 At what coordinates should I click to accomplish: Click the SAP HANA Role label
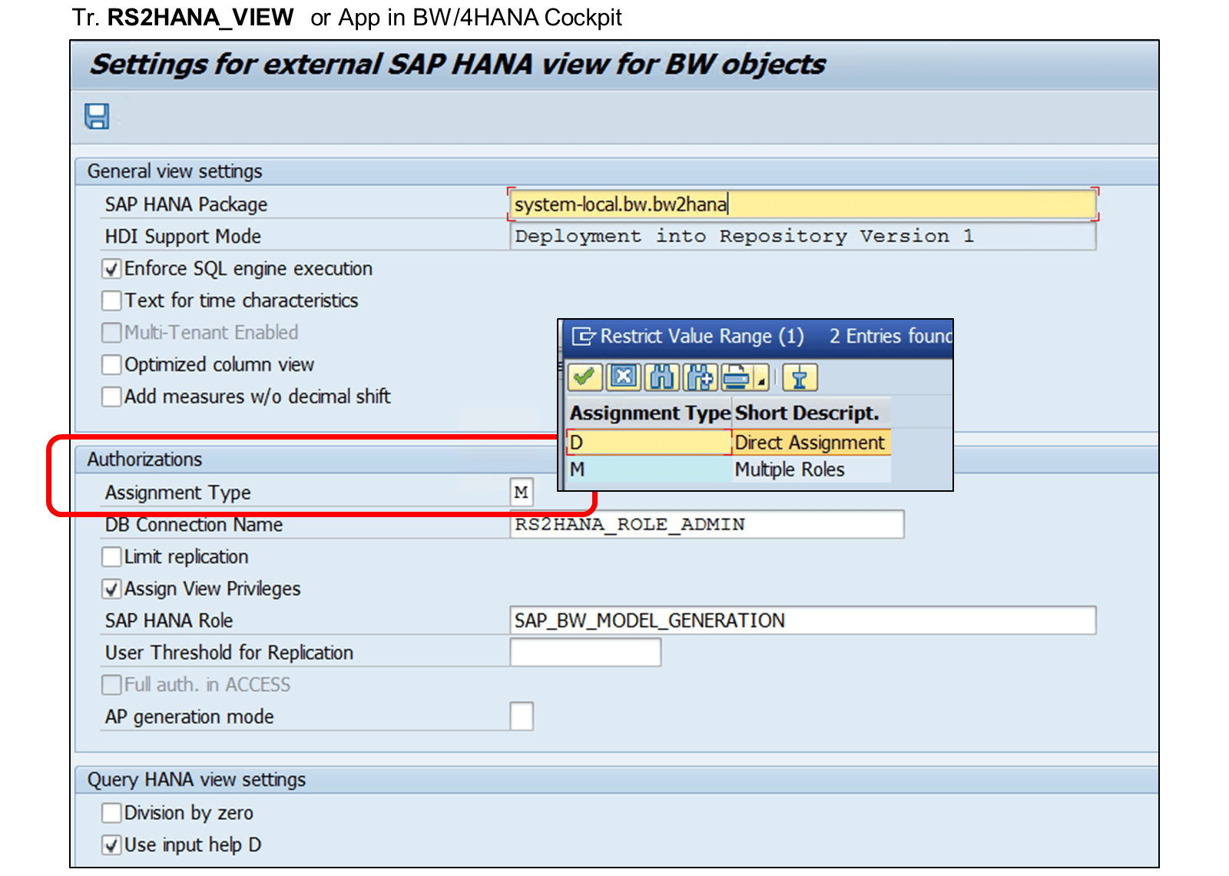(169, 621)
